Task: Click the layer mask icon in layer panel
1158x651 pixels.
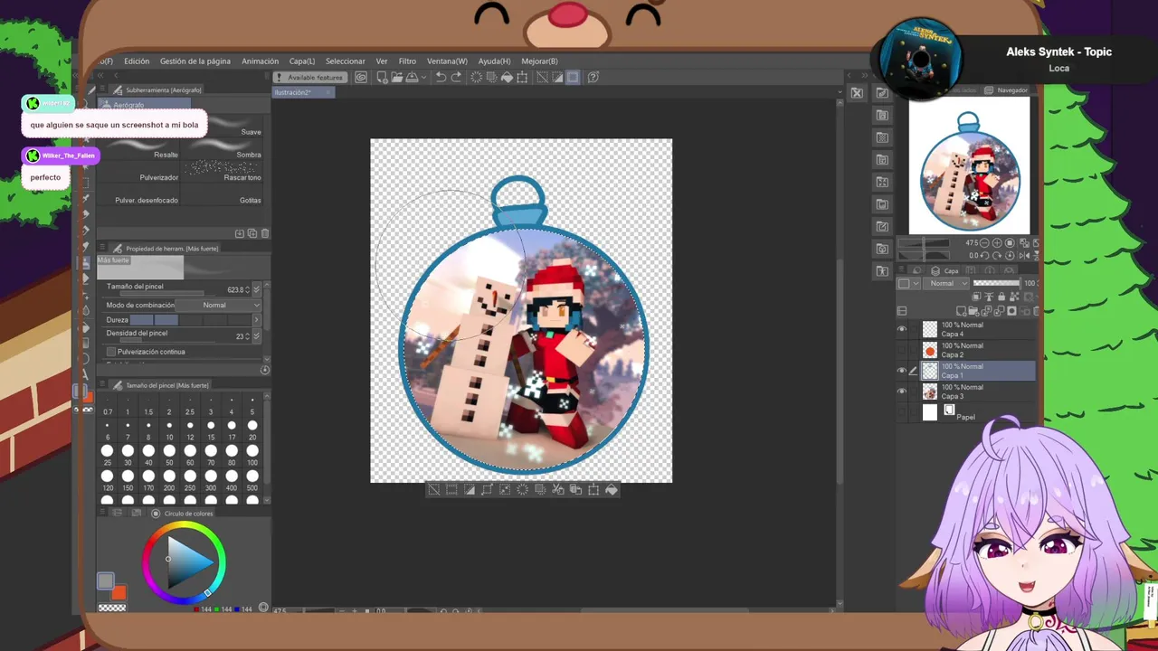Action: tap(1011, 311)
